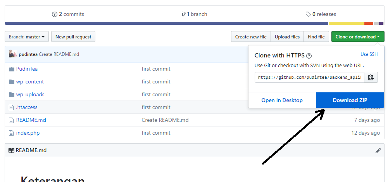Image resolution: width=388 pixels, height=182 pixels.
Task: Open latest commit message Create README.md beside pudintea
Action: tap(59, 54)
